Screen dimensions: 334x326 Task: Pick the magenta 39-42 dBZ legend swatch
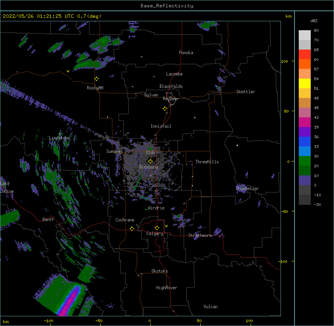click(305, 122)
